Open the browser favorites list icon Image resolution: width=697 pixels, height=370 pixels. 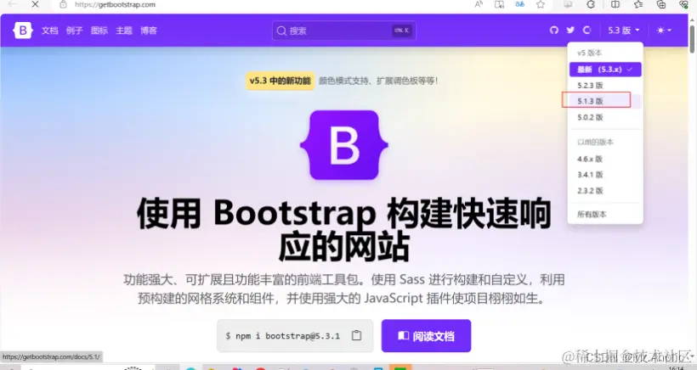point(638,4)
